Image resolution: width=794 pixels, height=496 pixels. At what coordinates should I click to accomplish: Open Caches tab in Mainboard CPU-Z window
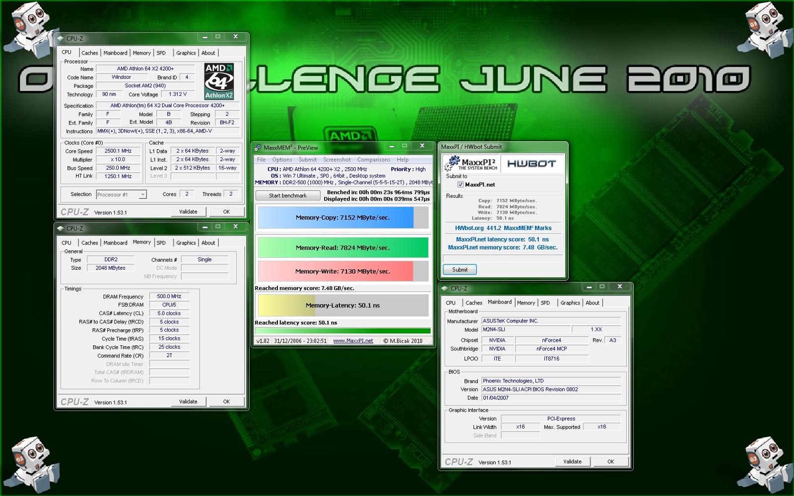click(x=474, y=303)
